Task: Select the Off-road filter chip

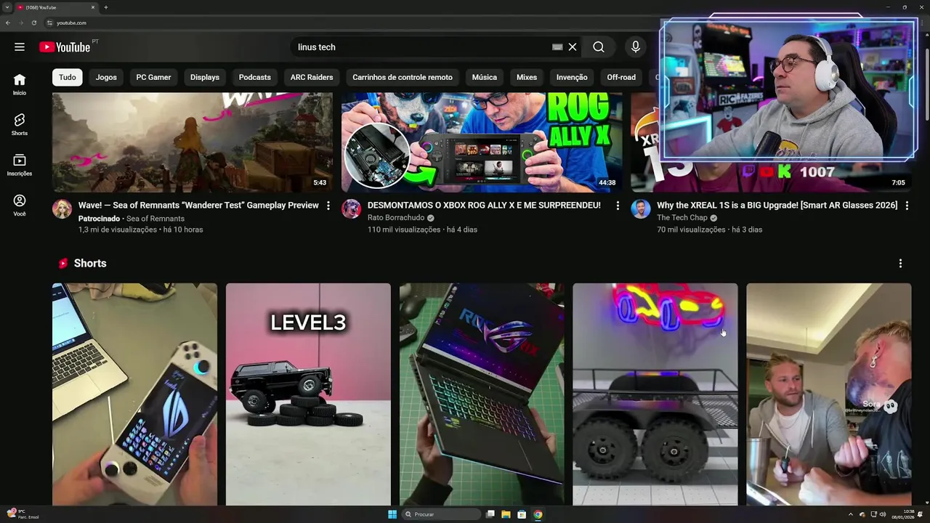Action: [621, 77]
